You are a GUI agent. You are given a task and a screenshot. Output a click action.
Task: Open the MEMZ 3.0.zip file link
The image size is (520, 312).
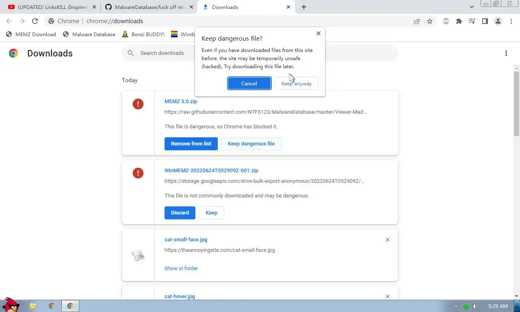181,102
